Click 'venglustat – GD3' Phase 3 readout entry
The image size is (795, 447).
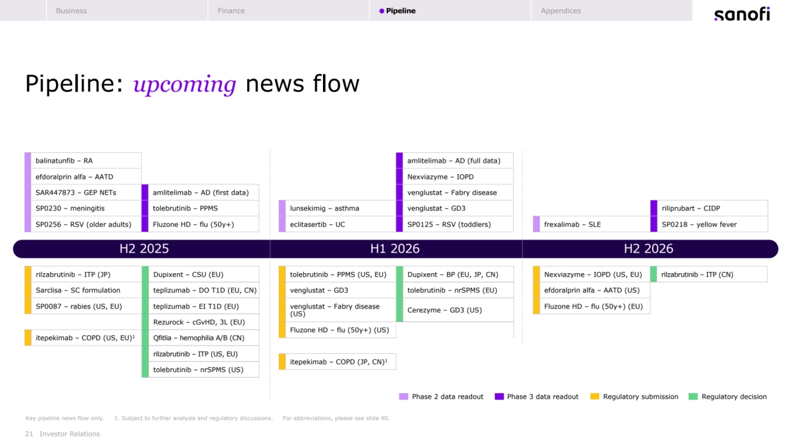455,208
